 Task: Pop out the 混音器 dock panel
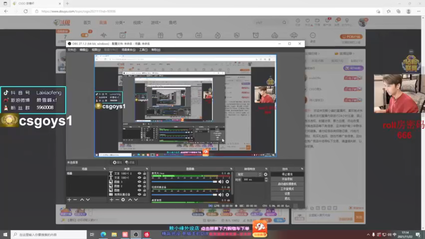tap(231, 169)
